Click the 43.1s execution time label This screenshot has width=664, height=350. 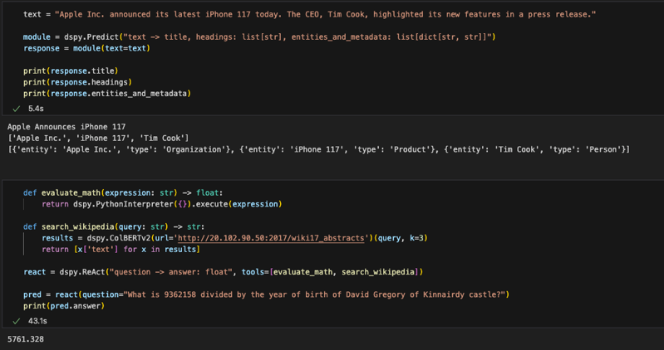37,320
